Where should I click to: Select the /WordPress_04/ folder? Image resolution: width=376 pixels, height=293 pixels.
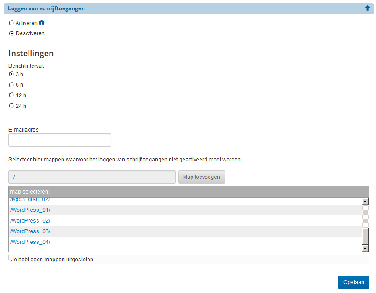(x=30, y=242)
